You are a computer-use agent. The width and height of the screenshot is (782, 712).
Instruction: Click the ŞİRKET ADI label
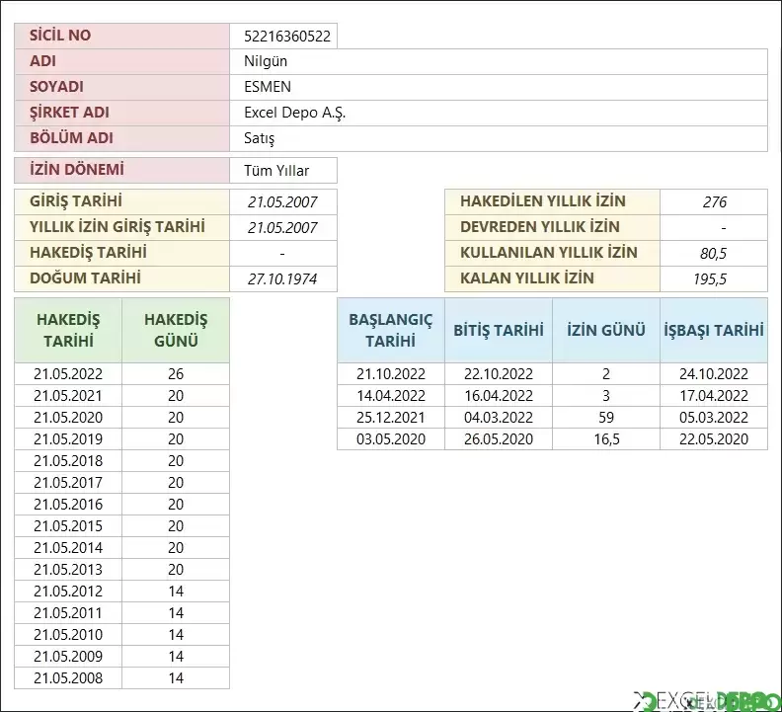pyautogui.click(x=121, y=113)
